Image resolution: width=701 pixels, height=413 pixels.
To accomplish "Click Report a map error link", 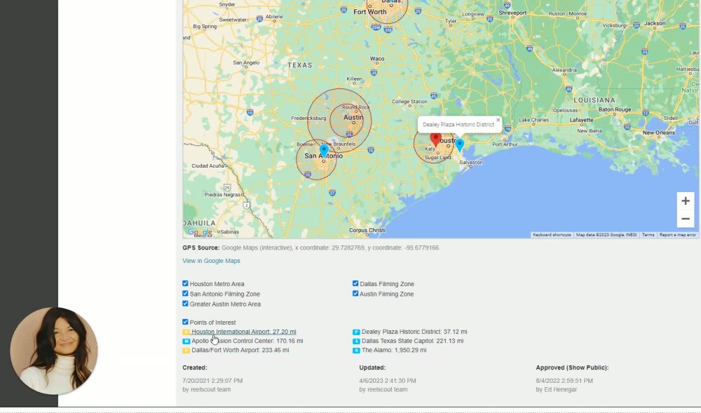I will pyautogui.click(x=677, y=235).
